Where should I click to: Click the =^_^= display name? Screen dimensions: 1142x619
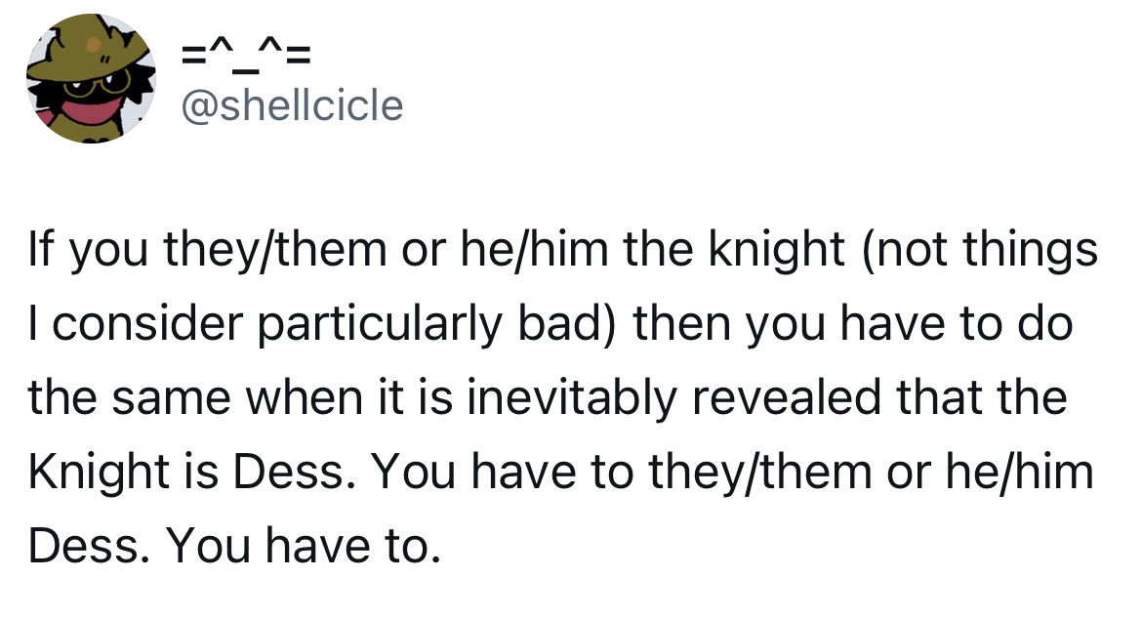point(245,56)
